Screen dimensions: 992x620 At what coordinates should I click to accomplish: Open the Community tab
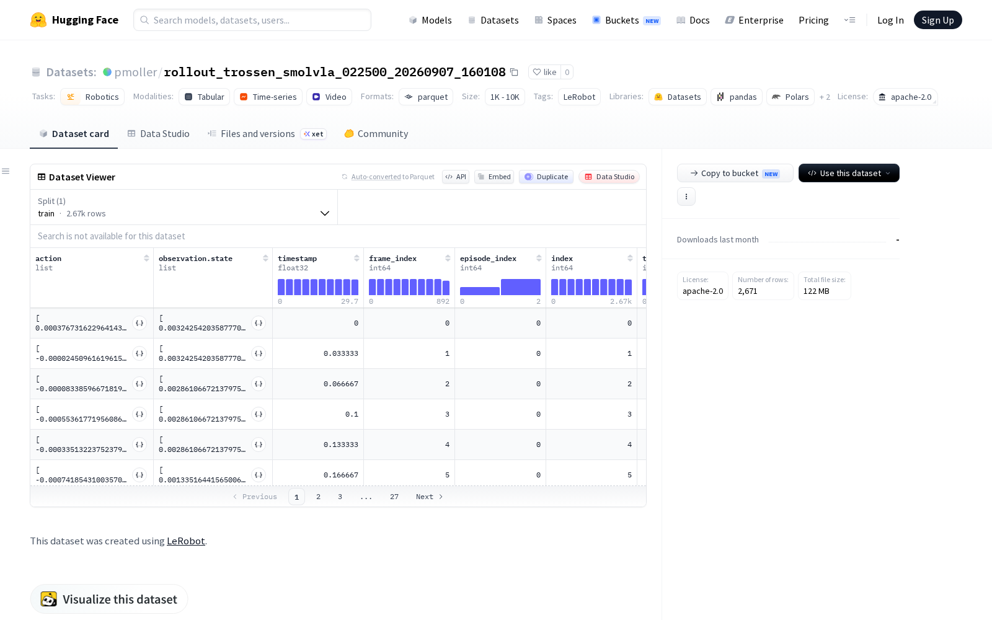pos(376,134)
